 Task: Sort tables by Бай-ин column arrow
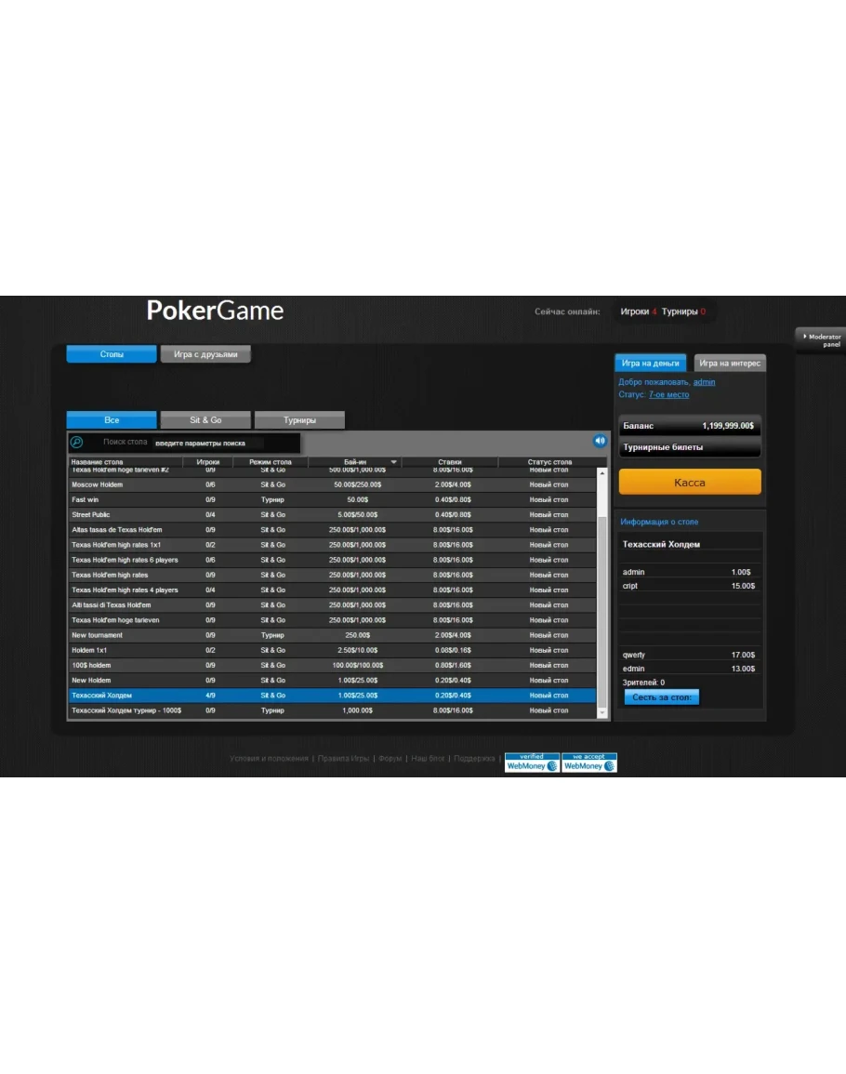(393, 462)
